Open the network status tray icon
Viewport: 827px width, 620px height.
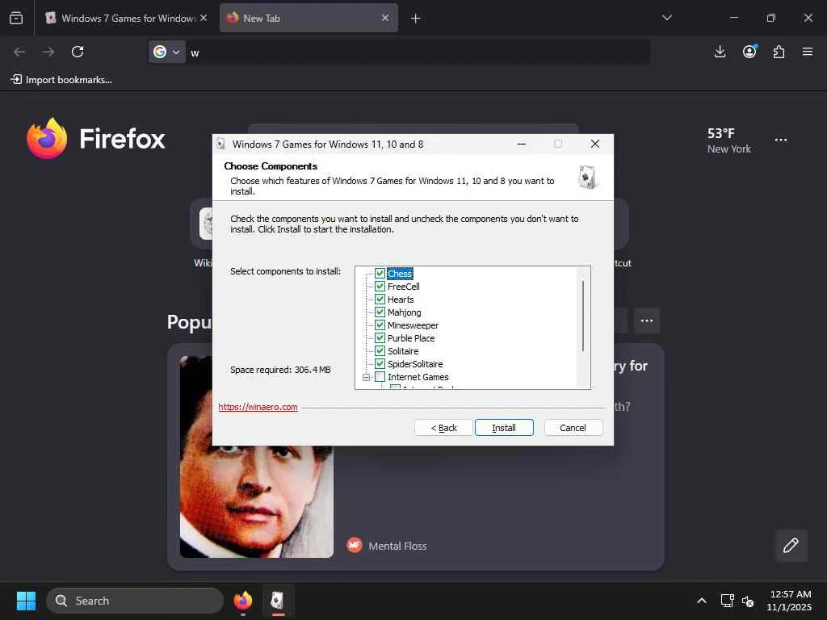click(728, 601)
